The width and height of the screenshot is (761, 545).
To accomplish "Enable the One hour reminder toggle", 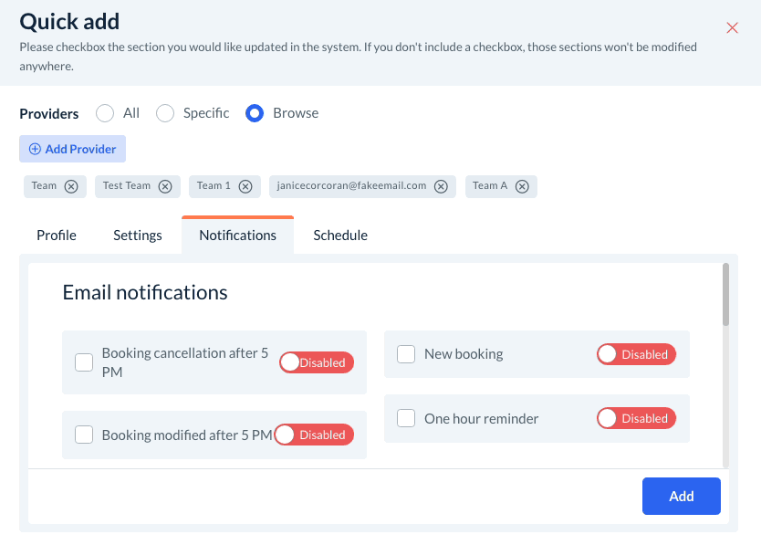I will point(636,418).
